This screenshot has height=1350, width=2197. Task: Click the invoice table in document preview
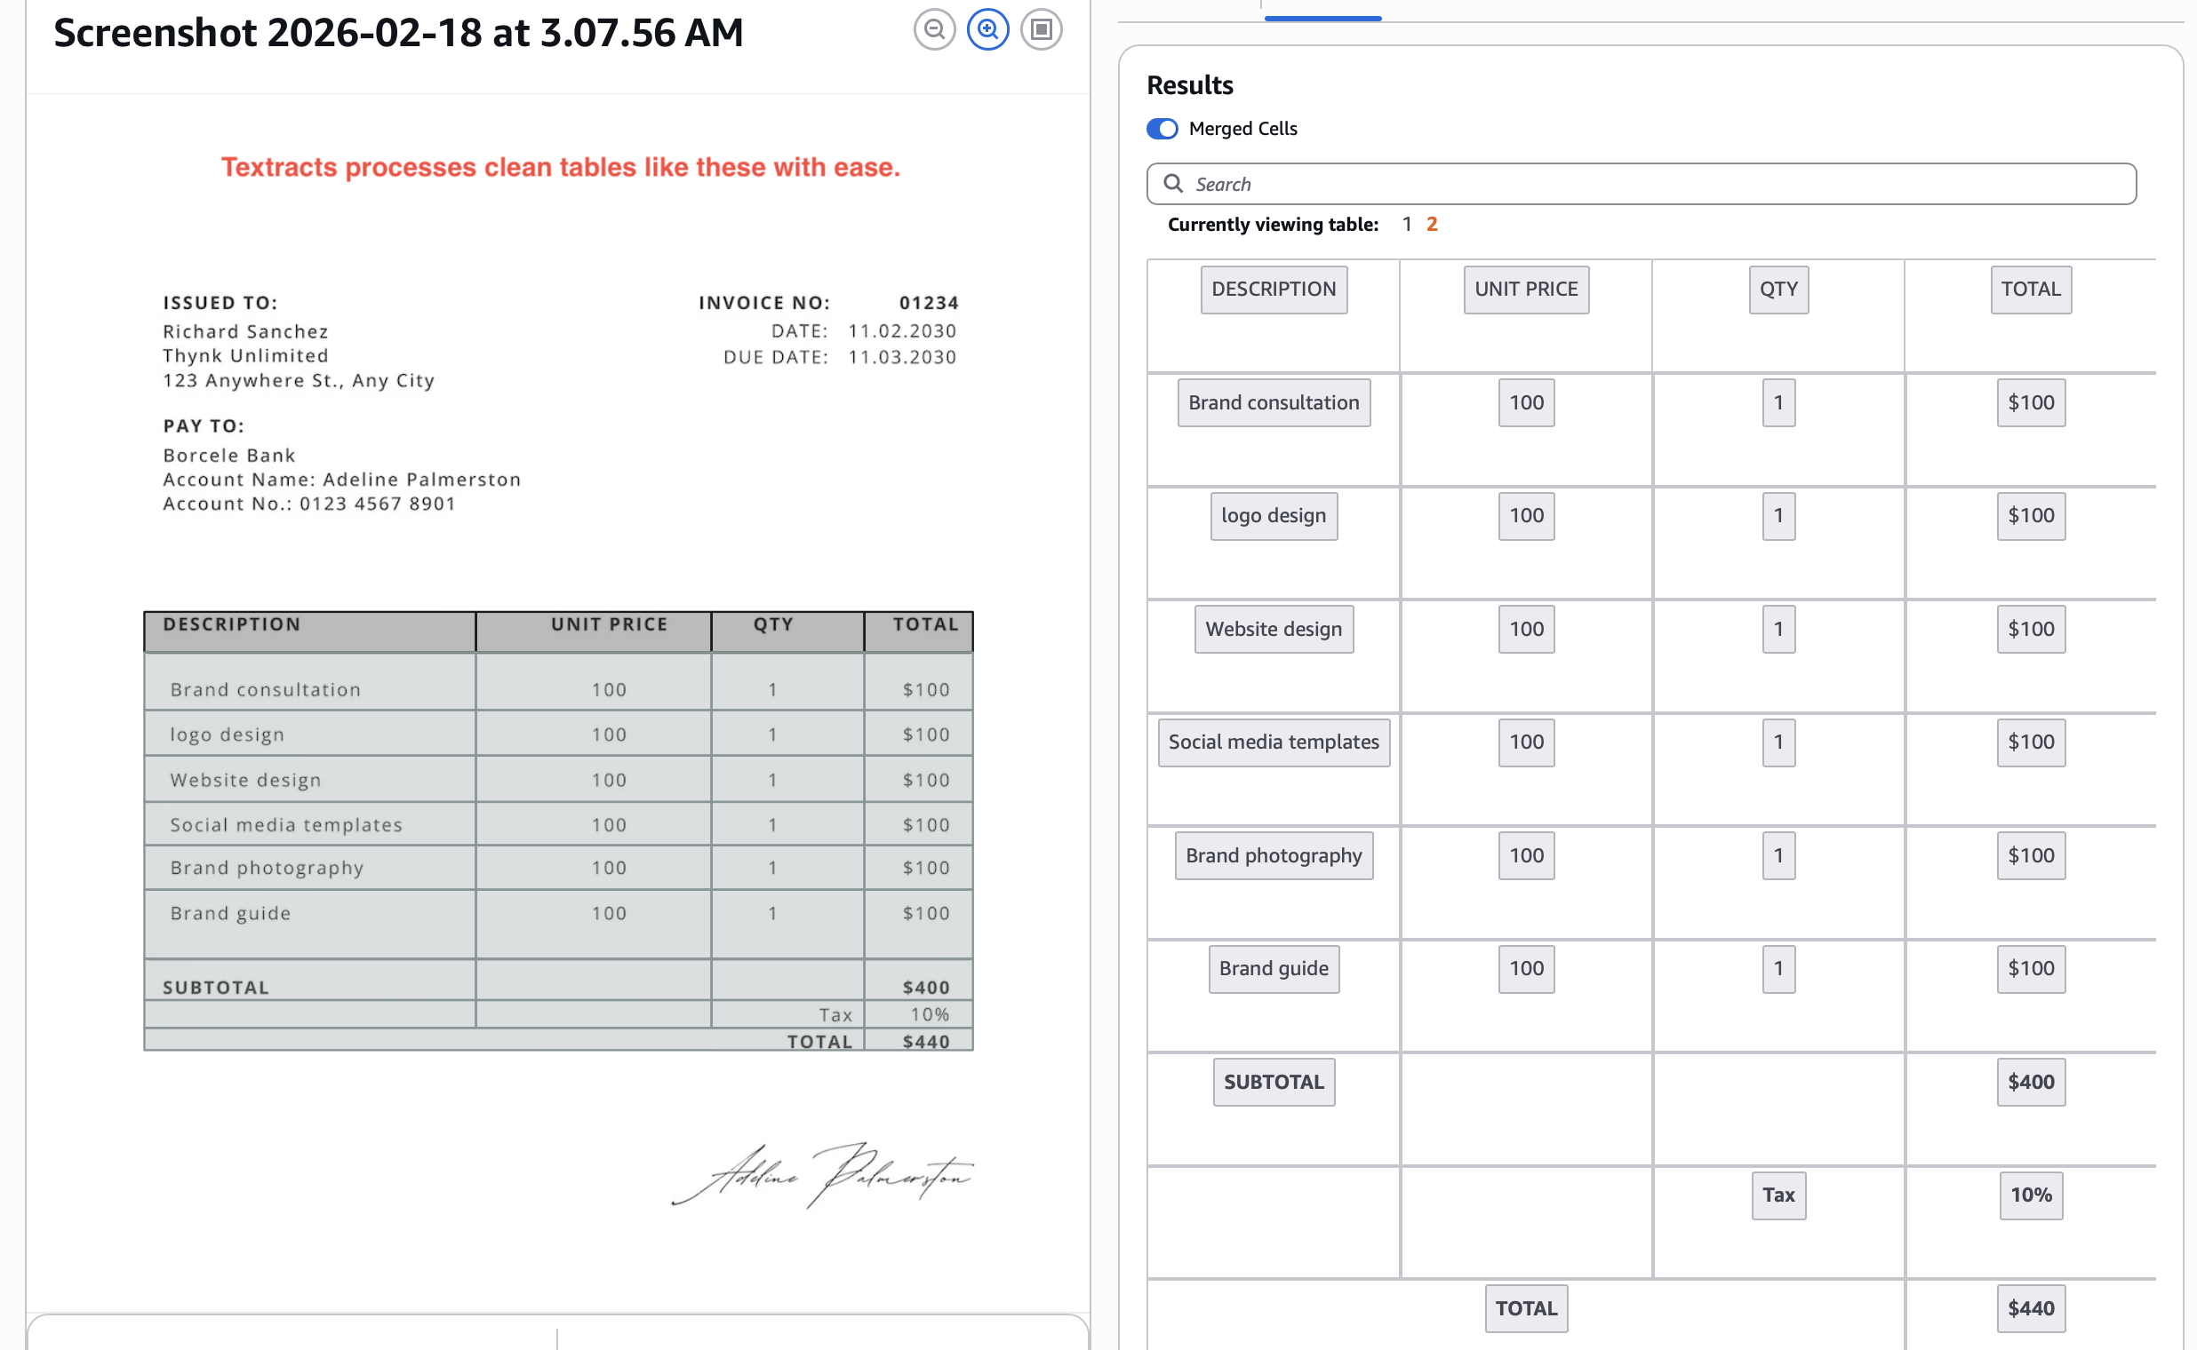click(x=557, y=830)
